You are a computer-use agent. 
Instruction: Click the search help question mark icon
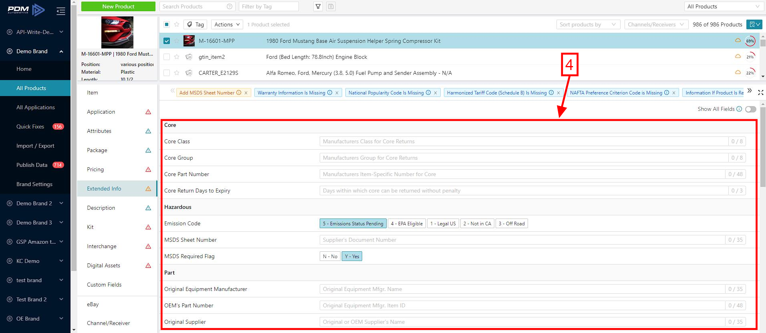230,6
